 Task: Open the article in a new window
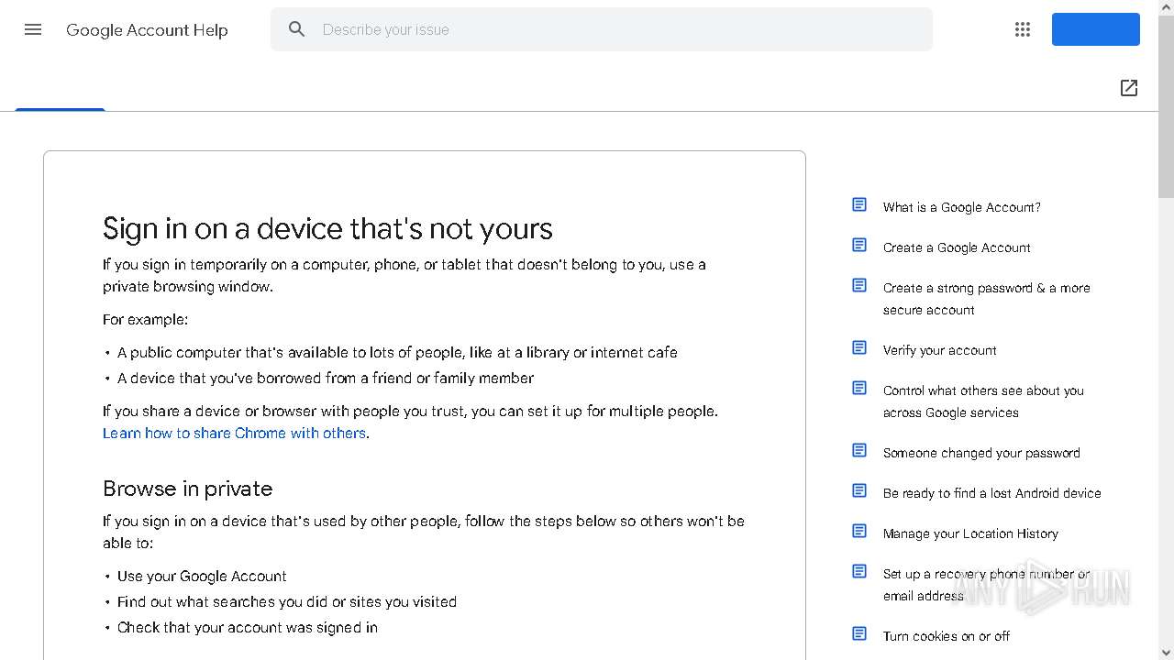(1129, 88)
